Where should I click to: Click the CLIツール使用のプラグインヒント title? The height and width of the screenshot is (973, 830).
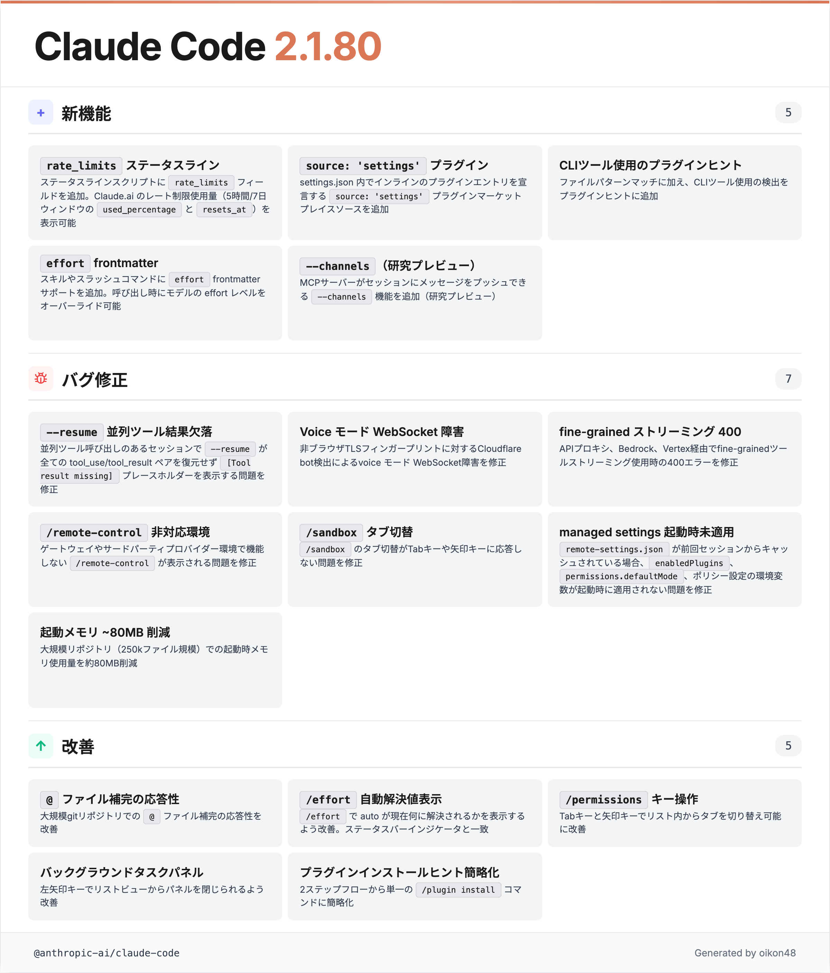tap(650, 165)
